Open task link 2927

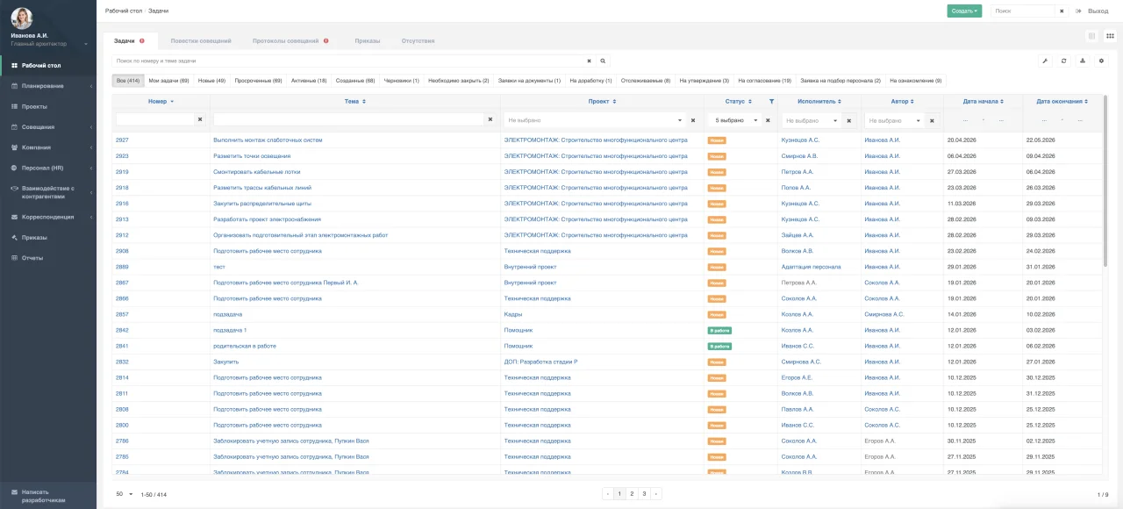tap(122, 140)
